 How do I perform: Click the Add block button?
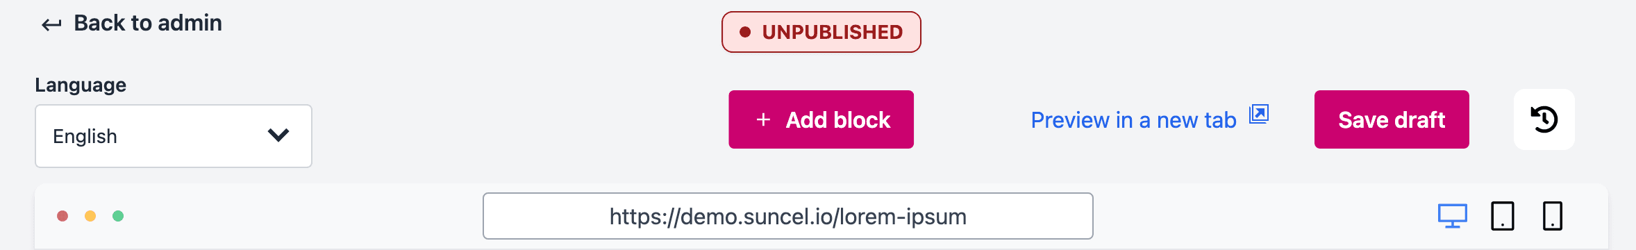(x=821, y=119)
